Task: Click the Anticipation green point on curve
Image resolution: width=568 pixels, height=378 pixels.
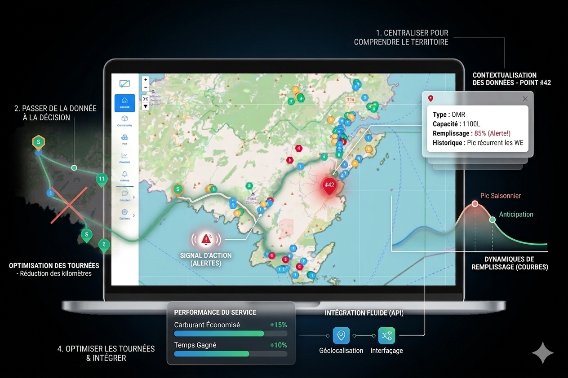Action: [493, 219]
